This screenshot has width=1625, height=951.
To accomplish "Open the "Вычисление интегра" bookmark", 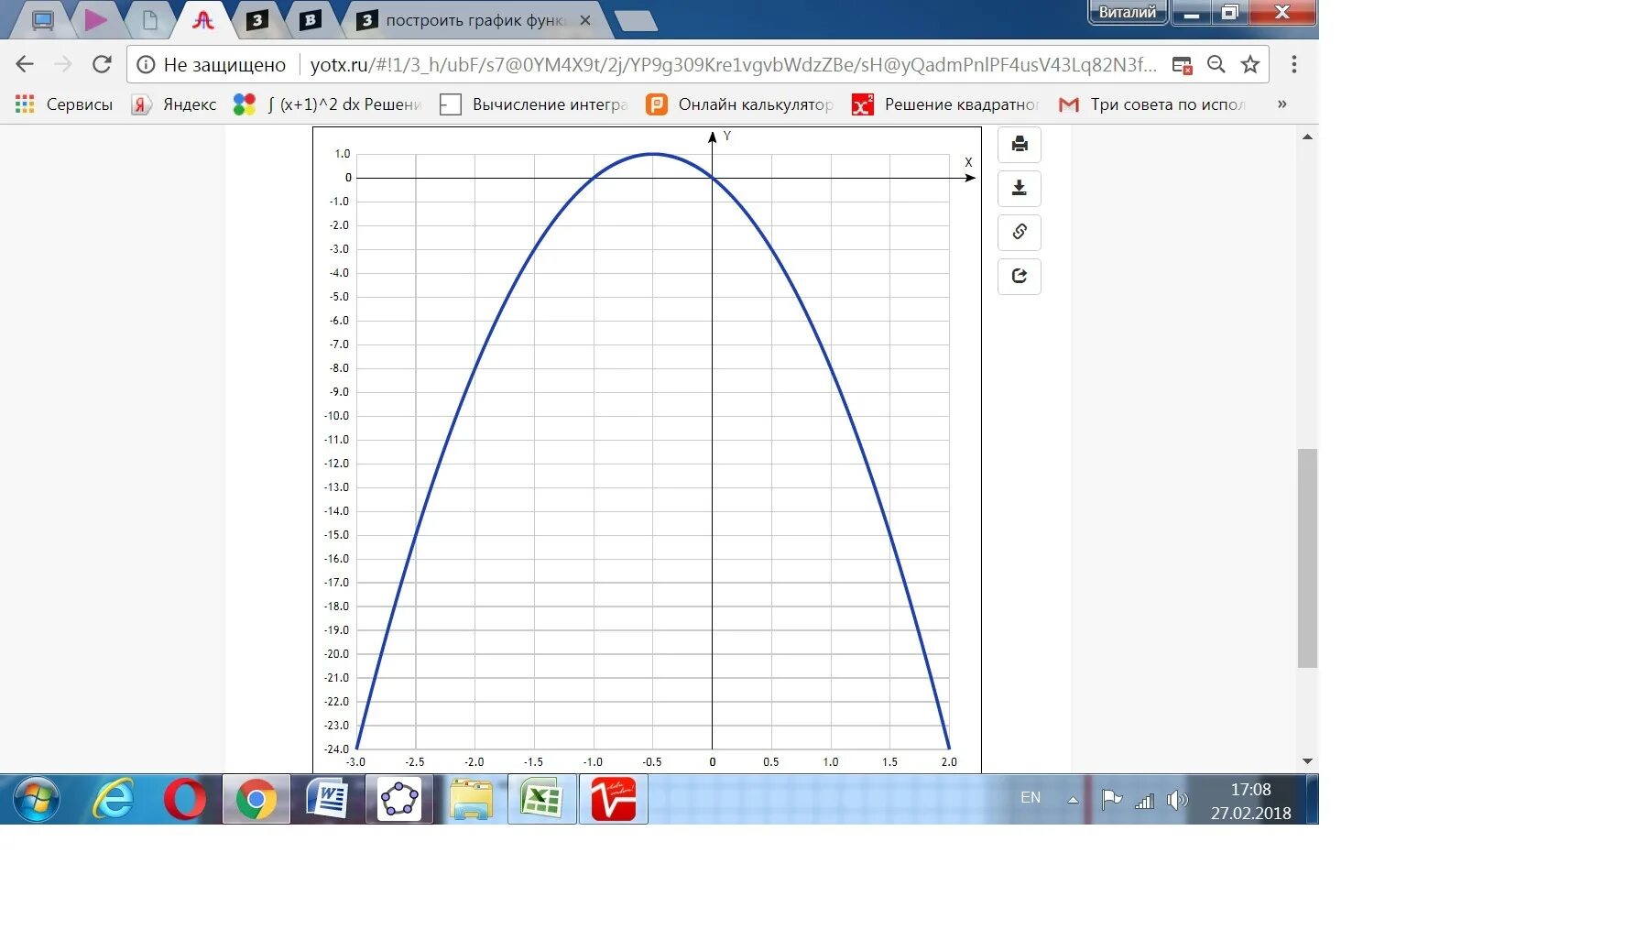I will point(535,104).
